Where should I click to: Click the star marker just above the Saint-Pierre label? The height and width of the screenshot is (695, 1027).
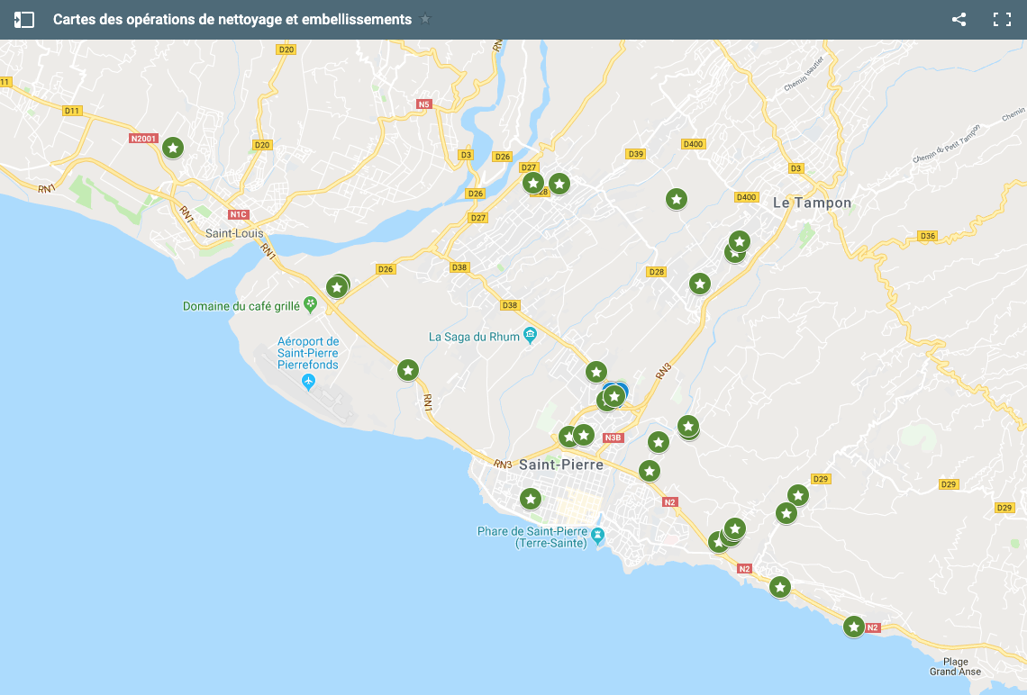[x=583, y=435]
